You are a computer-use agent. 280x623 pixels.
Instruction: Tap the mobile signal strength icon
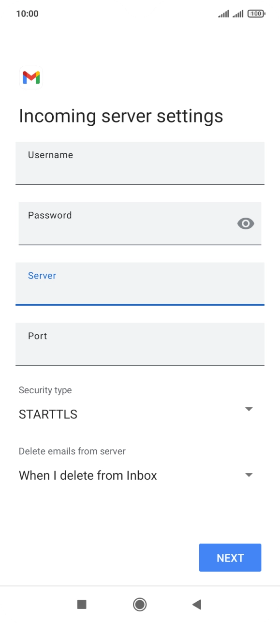(x=223, y=14)
